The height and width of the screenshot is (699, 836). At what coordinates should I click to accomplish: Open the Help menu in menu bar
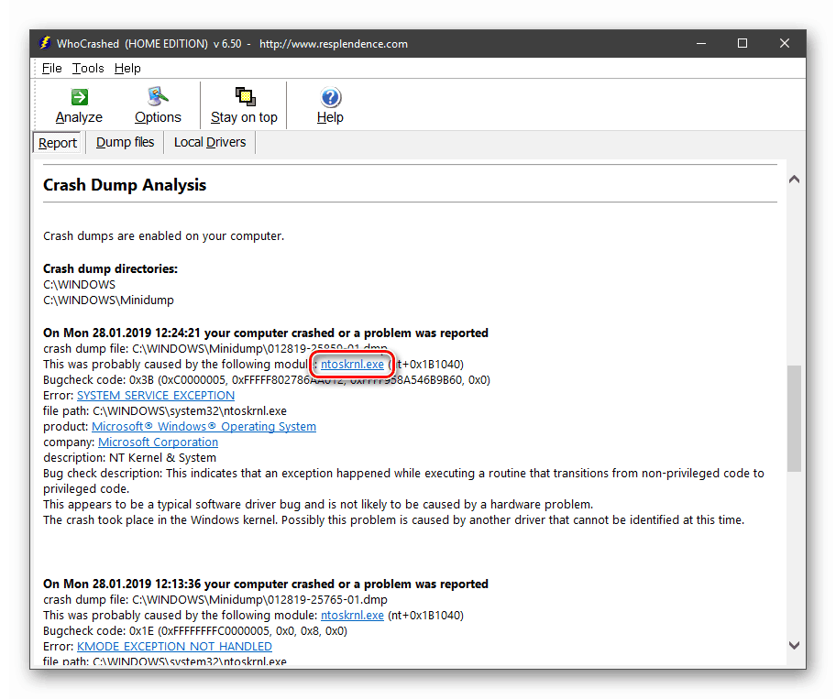pyautogui.click(x=127, y=68)
